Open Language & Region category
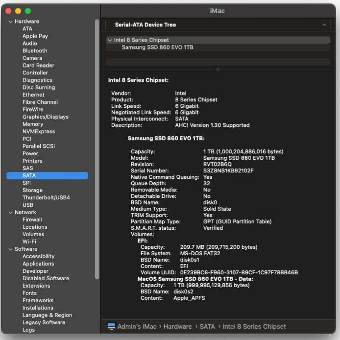The height and width of the screenshot is (340, 340). click(47, 316)
